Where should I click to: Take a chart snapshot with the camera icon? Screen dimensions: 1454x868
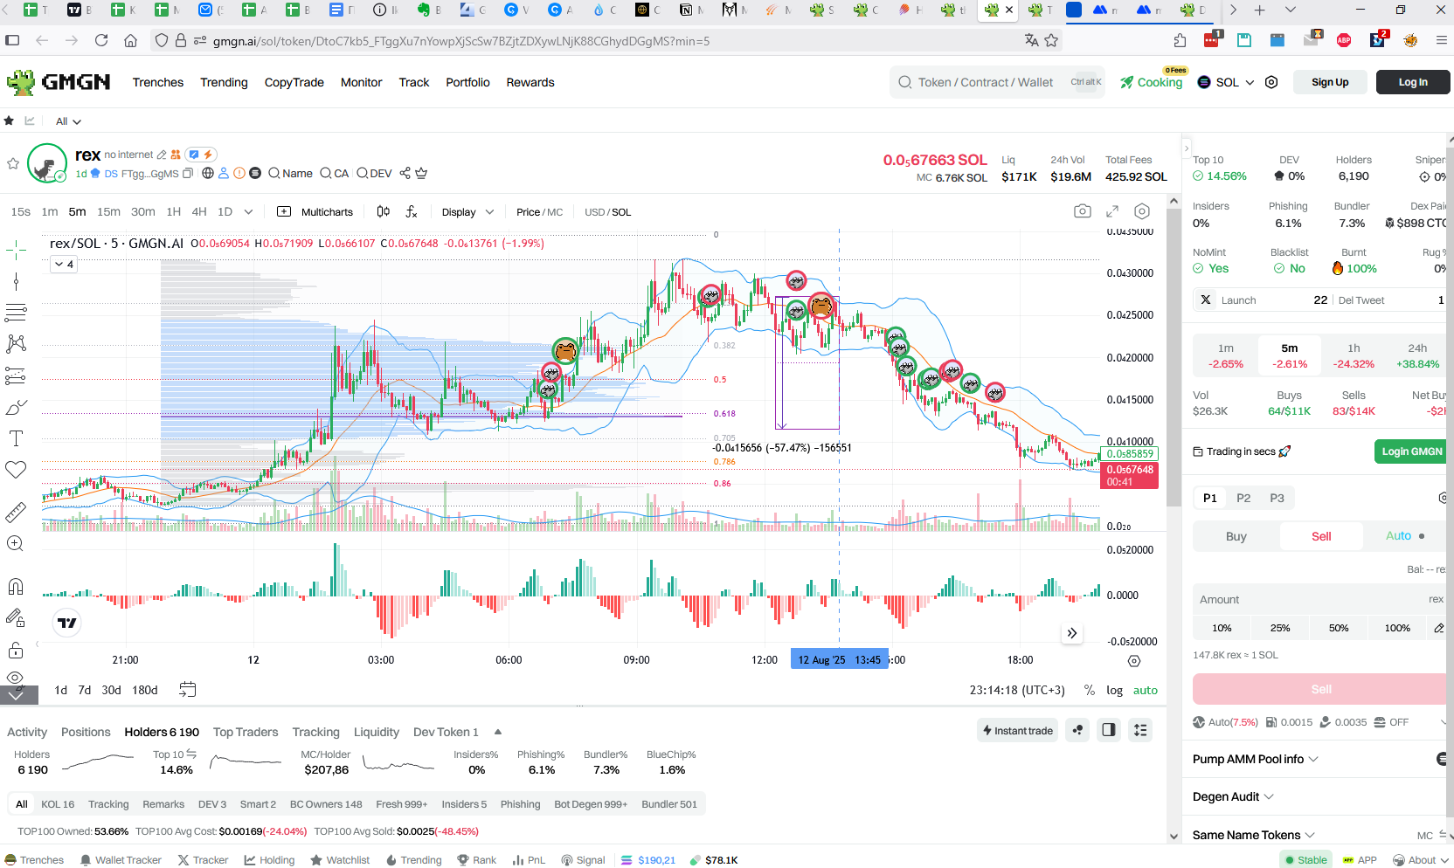click(1083, 211)
